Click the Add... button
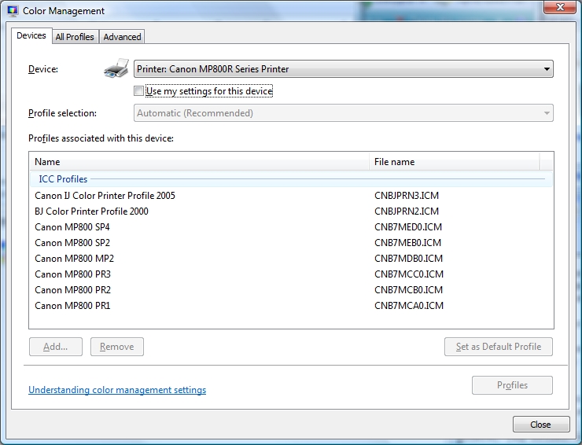The image size is (582, 445). coord(56,347)
